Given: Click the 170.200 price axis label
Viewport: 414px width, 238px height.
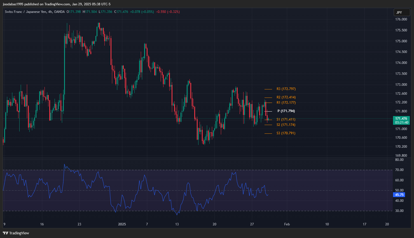Looking at the screenshot, I should (x=401, y=147).
